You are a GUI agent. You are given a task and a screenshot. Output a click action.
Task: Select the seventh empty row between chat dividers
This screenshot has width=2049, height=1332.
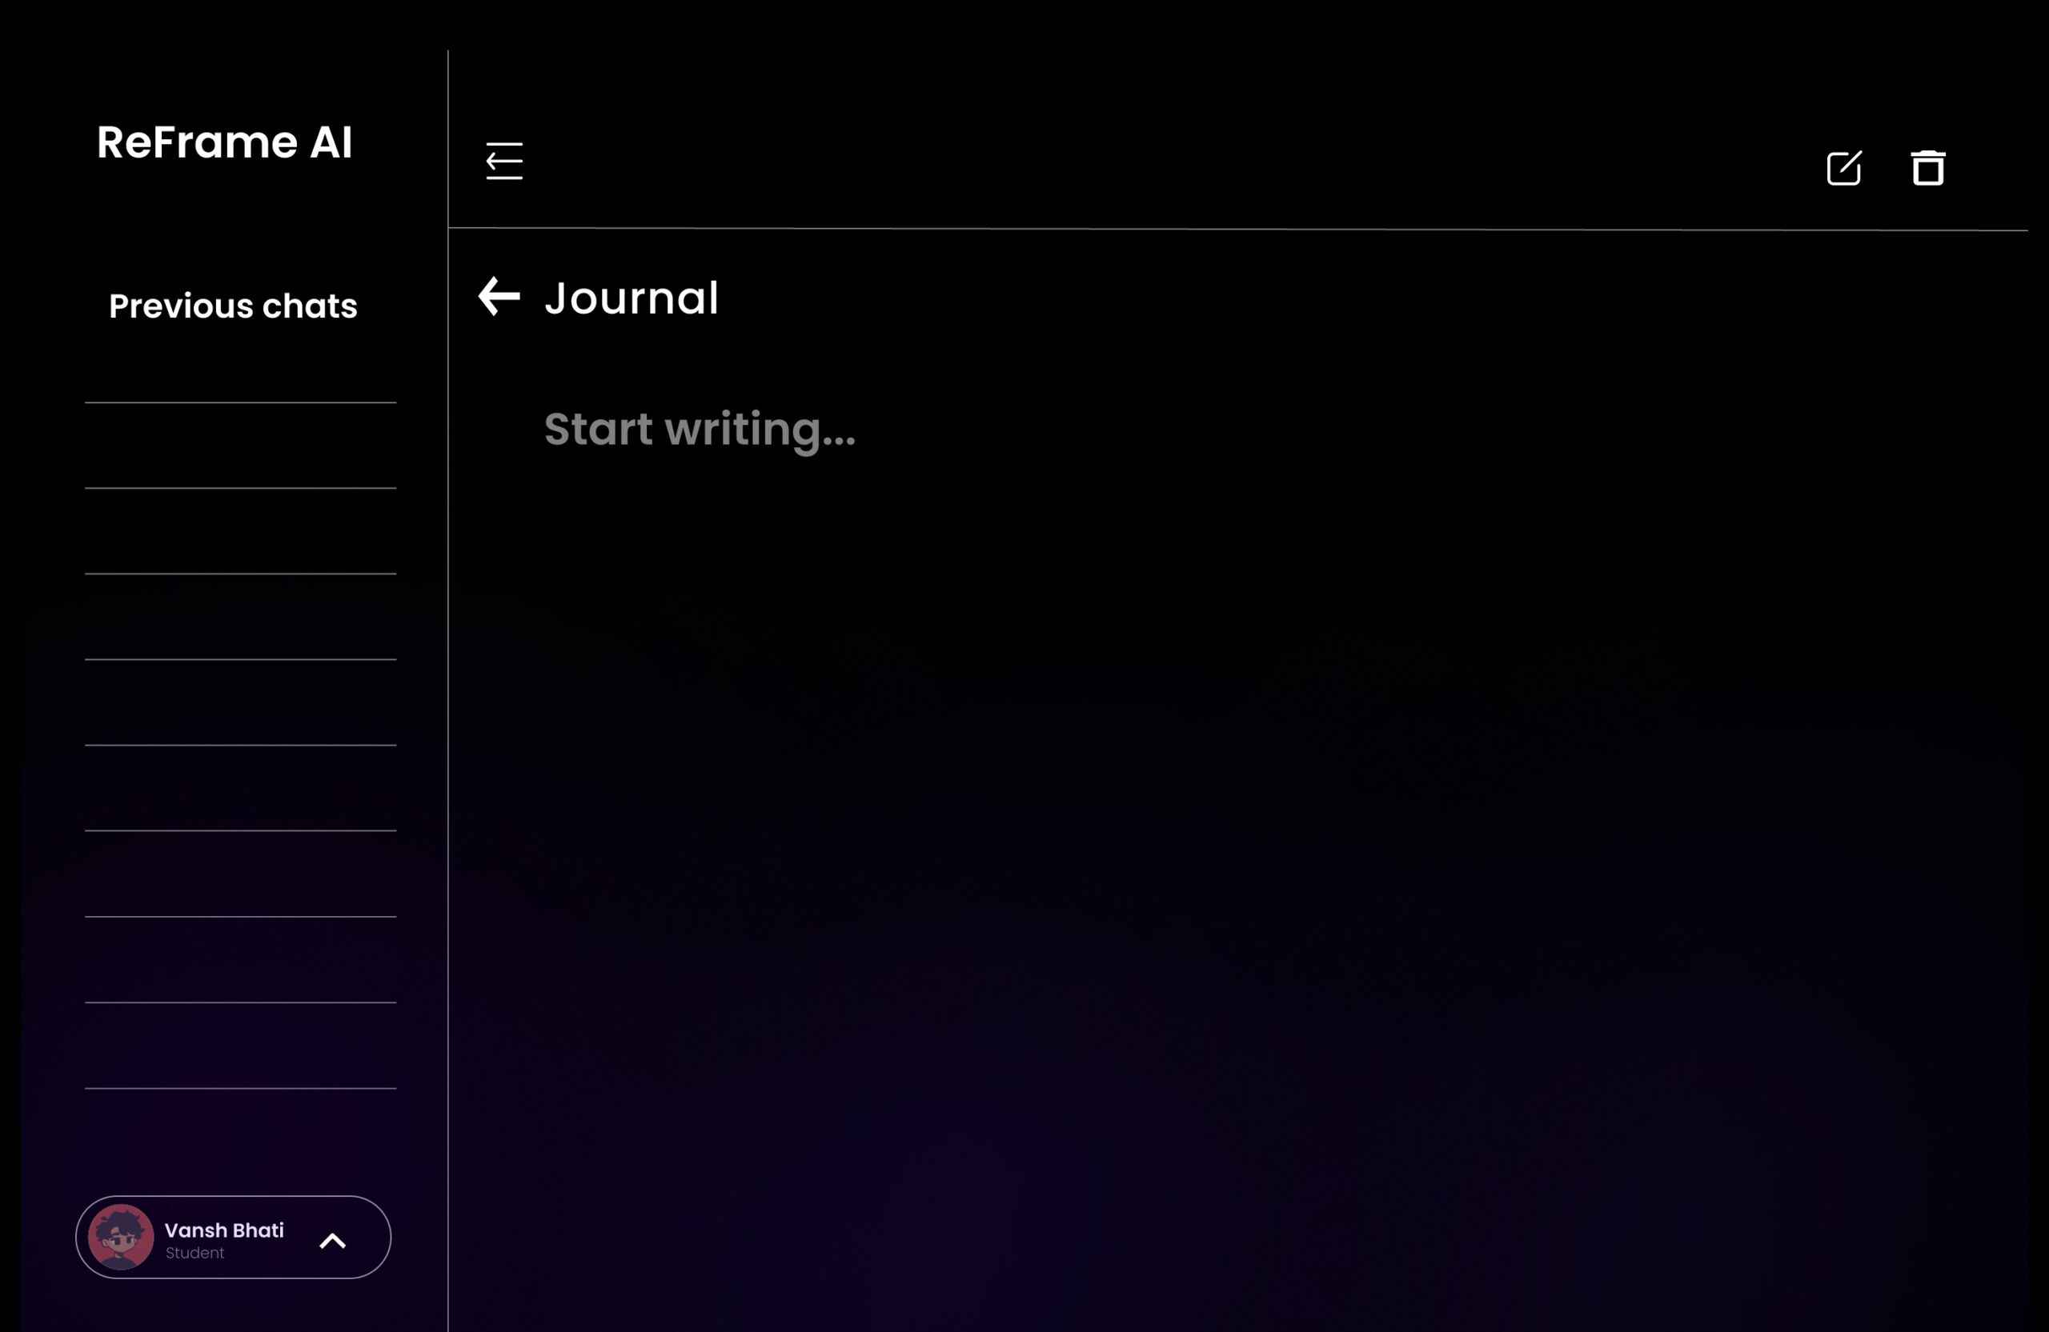click(x=240, y=959)
